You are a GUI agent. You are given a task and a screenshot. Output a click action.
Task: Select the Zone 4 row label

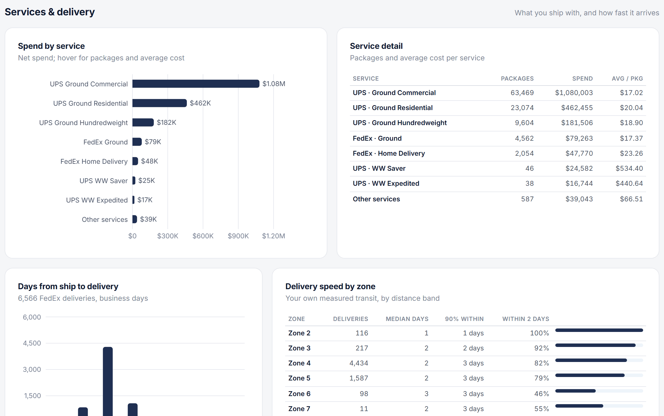(299, 363)
